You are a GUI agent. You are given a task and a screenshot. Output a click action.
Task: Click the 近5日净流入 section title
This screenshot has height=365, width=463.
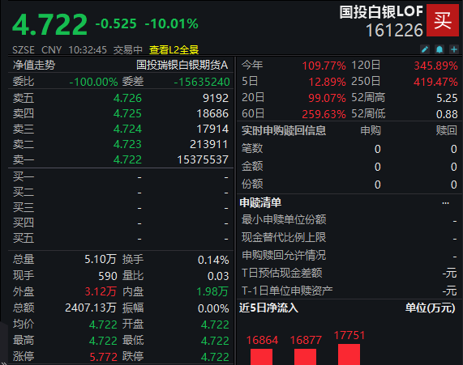coord(268,308)
